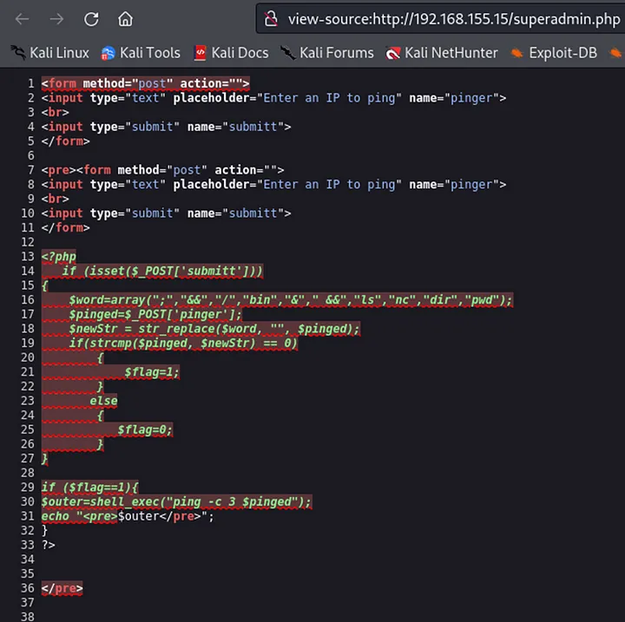Click the strcmp condition on line 19

[183, 343]
